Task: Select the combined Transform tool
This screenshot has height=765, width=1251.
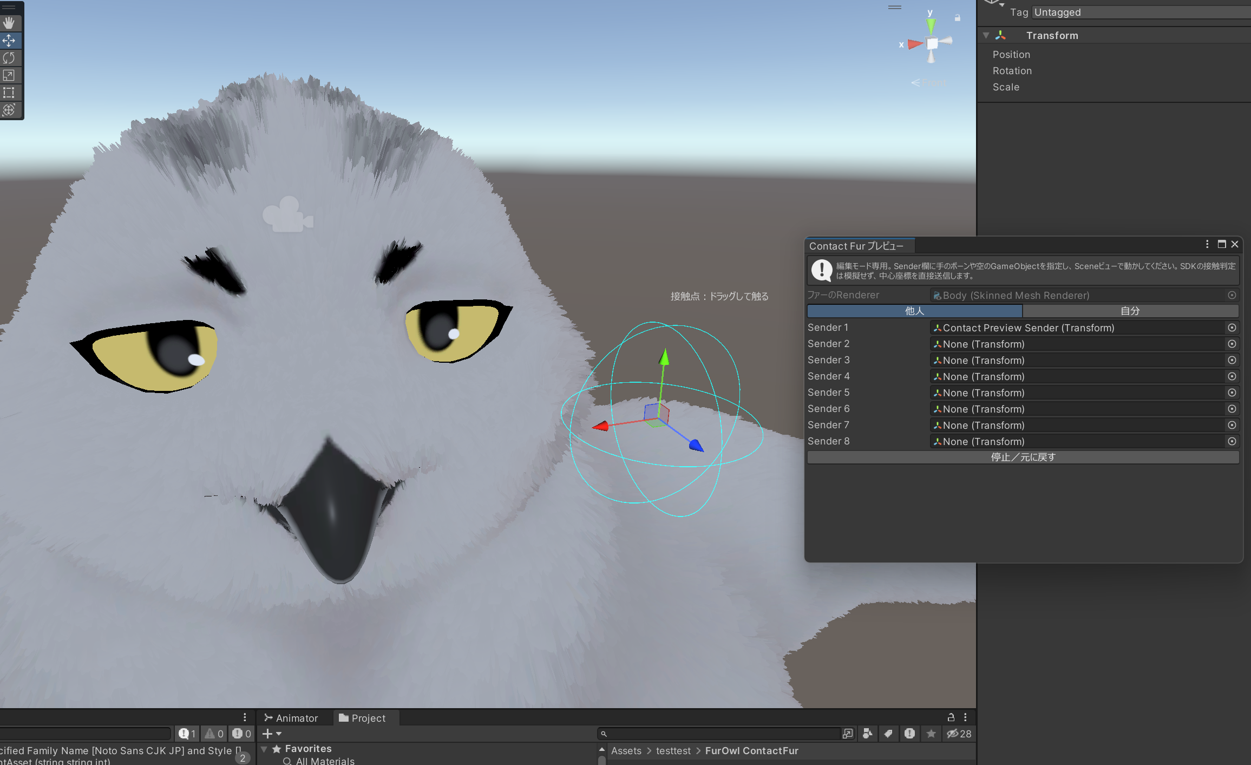Action: [x=9, y=110]
